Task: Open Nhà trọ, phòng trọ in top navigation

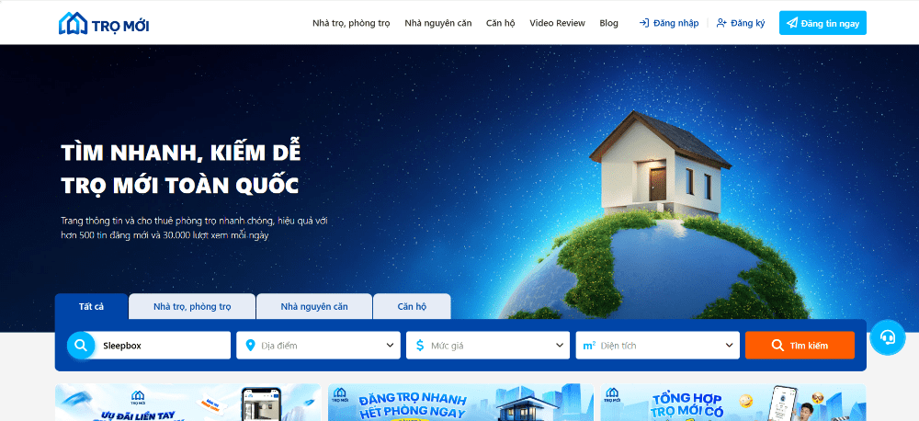Action: (351, 23)
